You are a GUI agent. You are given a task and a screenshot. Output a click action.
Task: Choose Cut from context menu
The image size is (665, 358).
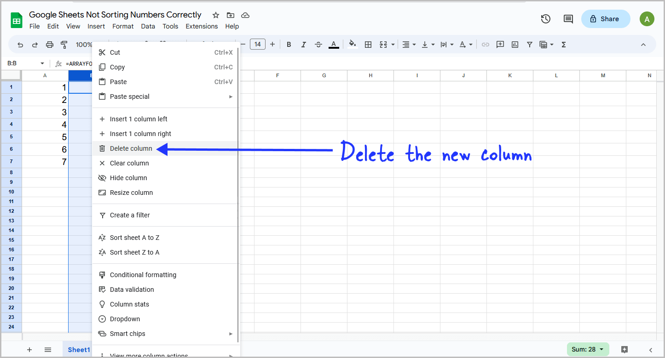coord(166,52)
